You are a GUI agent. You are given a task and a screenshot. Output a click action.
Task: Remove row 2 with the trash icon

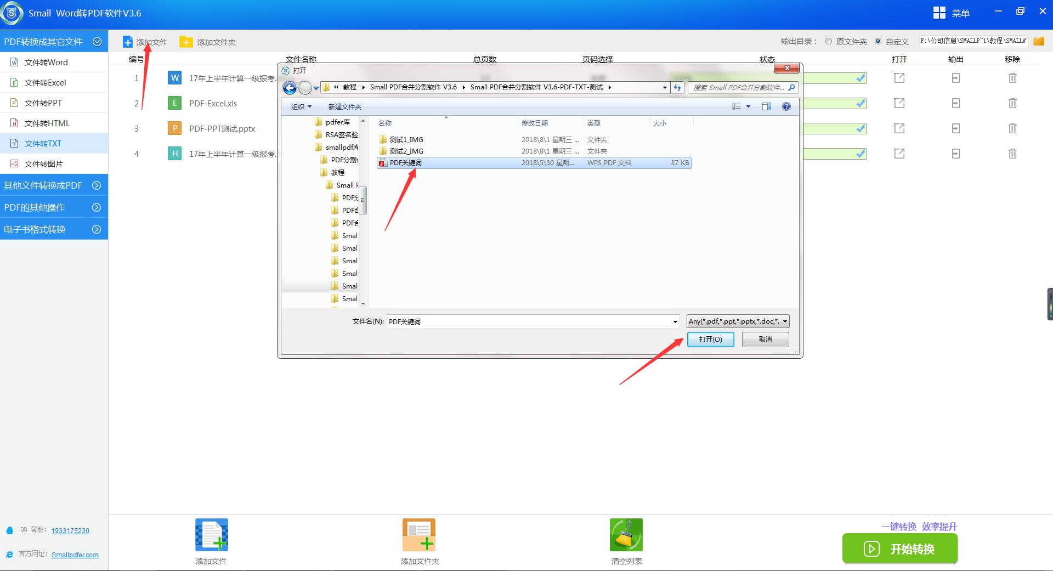[x=1012, y=103]
